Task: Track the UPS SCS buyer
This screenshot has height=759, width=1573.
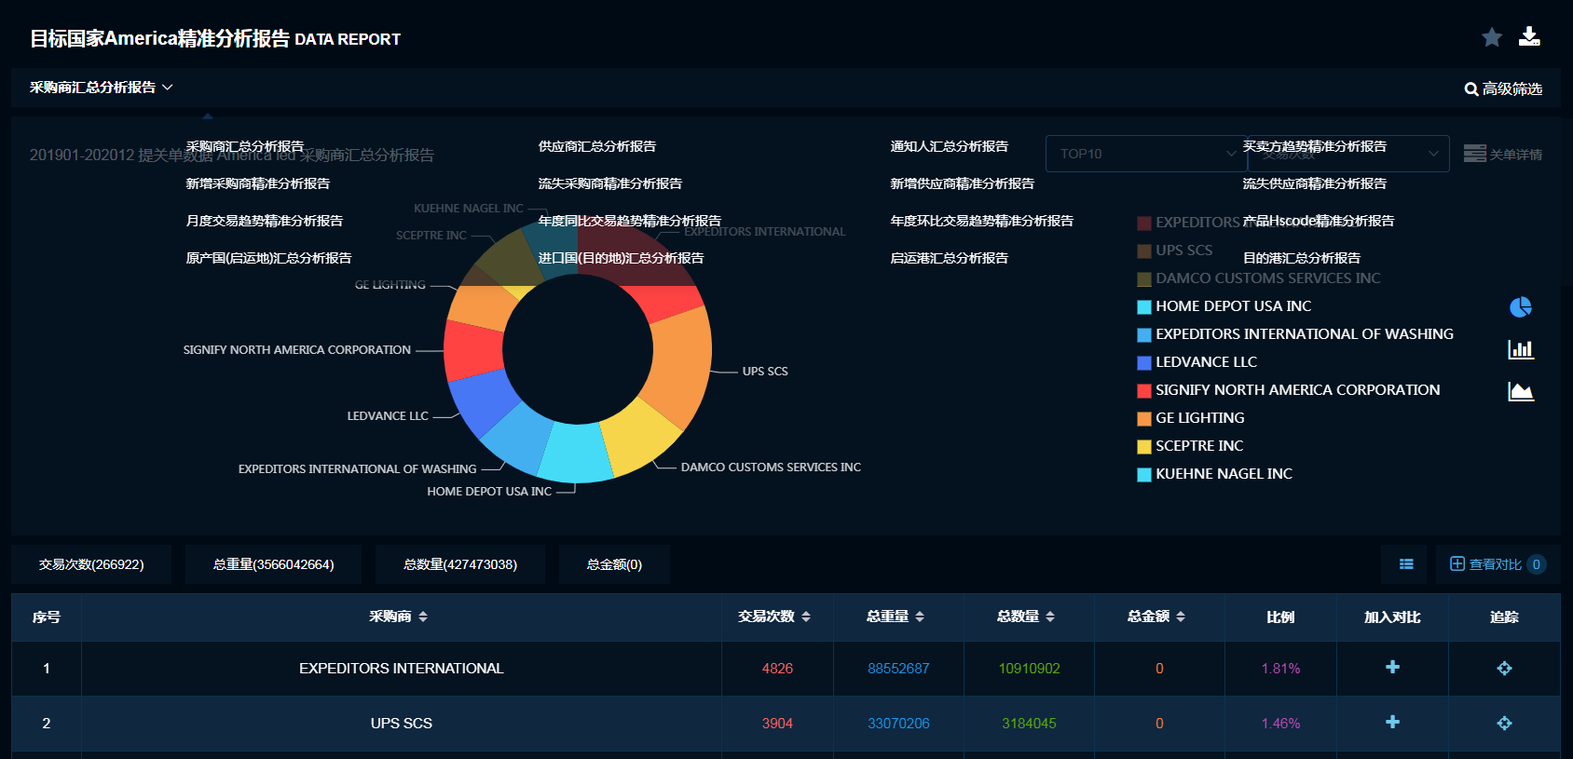Action: tap(1504, 723)
